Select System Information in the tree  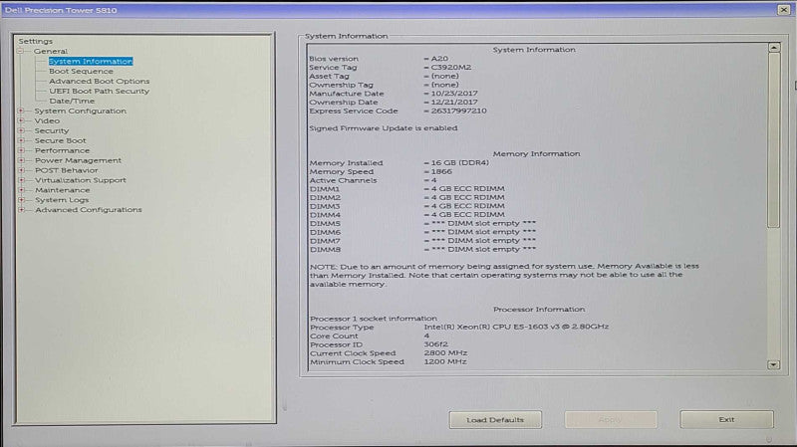click(91, 62)
